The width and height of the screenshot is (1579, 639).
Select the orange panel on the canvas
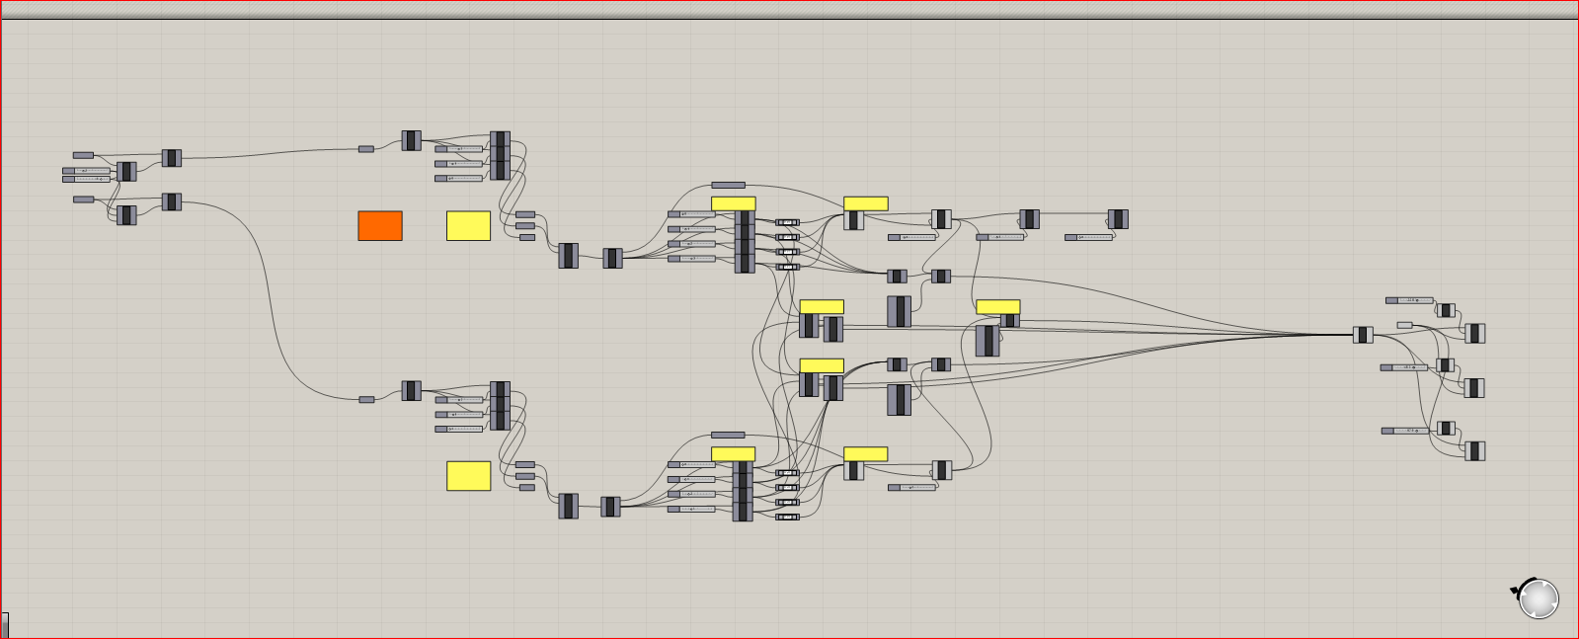click(380, 225)
